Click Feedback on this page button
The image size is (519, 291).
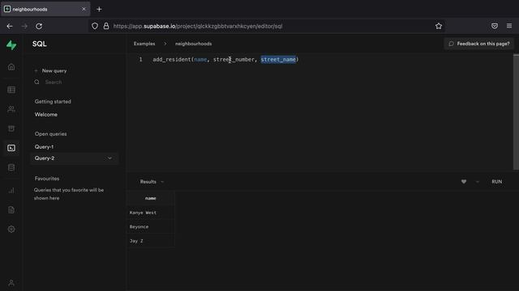point(479,44)
